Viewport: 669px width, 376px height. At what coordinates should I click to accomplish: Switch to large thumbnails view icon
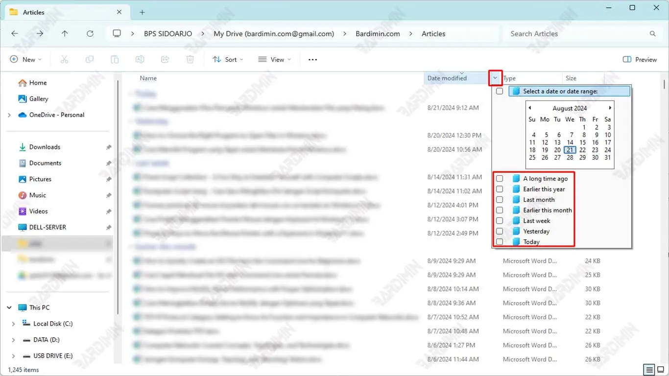(660, 370)
